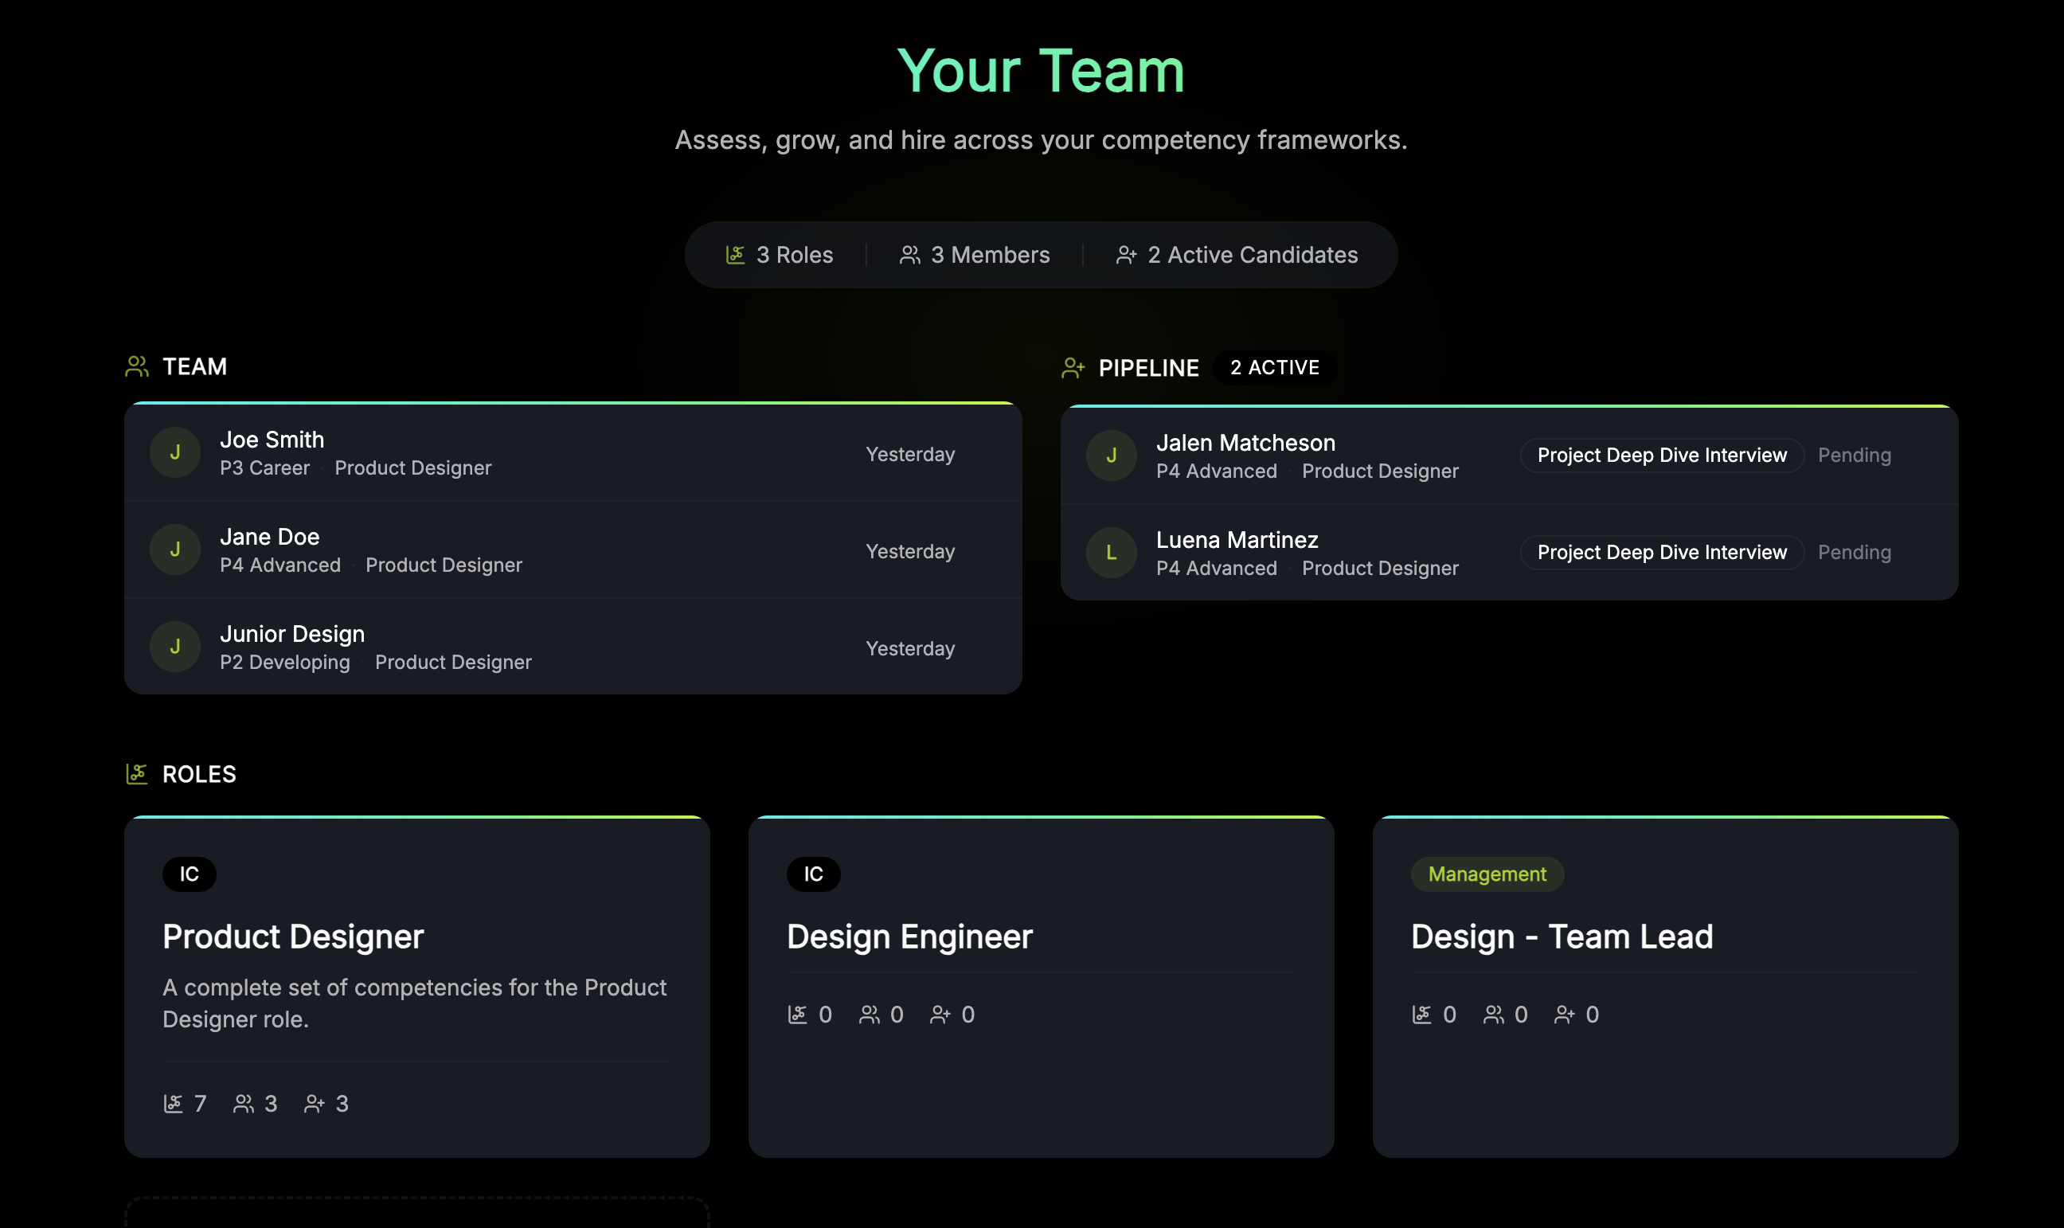Click candidates icon on Product Designer card
The width and height of the screenshot is (2064, 1228).
tap(315, 1103)
